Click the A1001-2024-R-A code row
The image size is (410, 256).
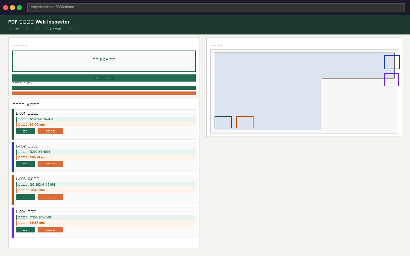pos(105,119)
